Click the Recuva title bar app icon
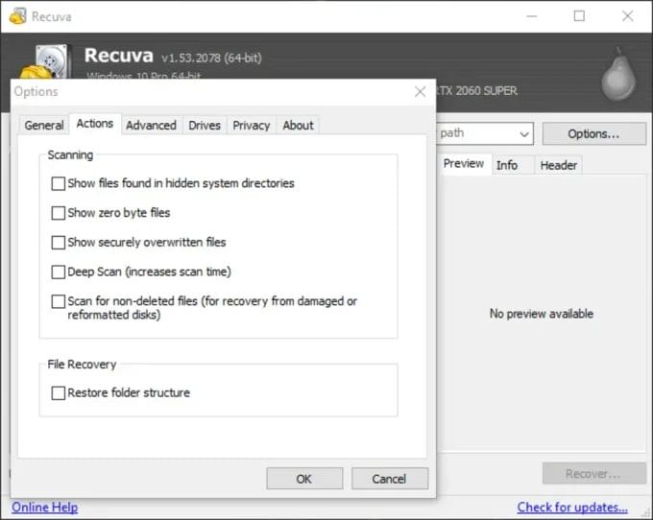Viewport: 653px width, 520px height. 16,16
